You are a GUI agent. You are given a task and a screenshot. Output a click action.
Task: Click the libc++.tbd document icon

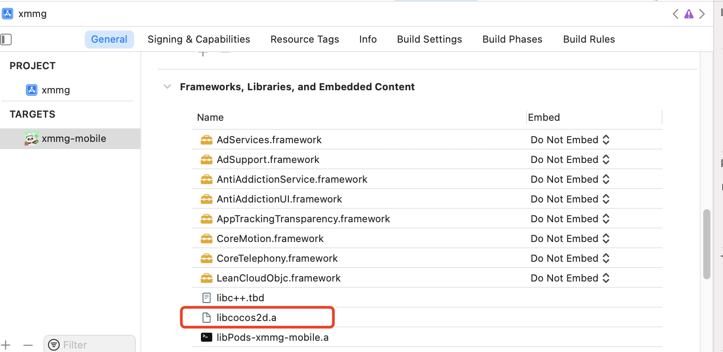pos(206,298)
